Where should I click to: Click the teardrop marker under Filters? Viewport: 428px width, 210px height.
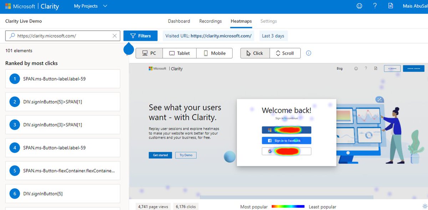click(x=128, y=49)
